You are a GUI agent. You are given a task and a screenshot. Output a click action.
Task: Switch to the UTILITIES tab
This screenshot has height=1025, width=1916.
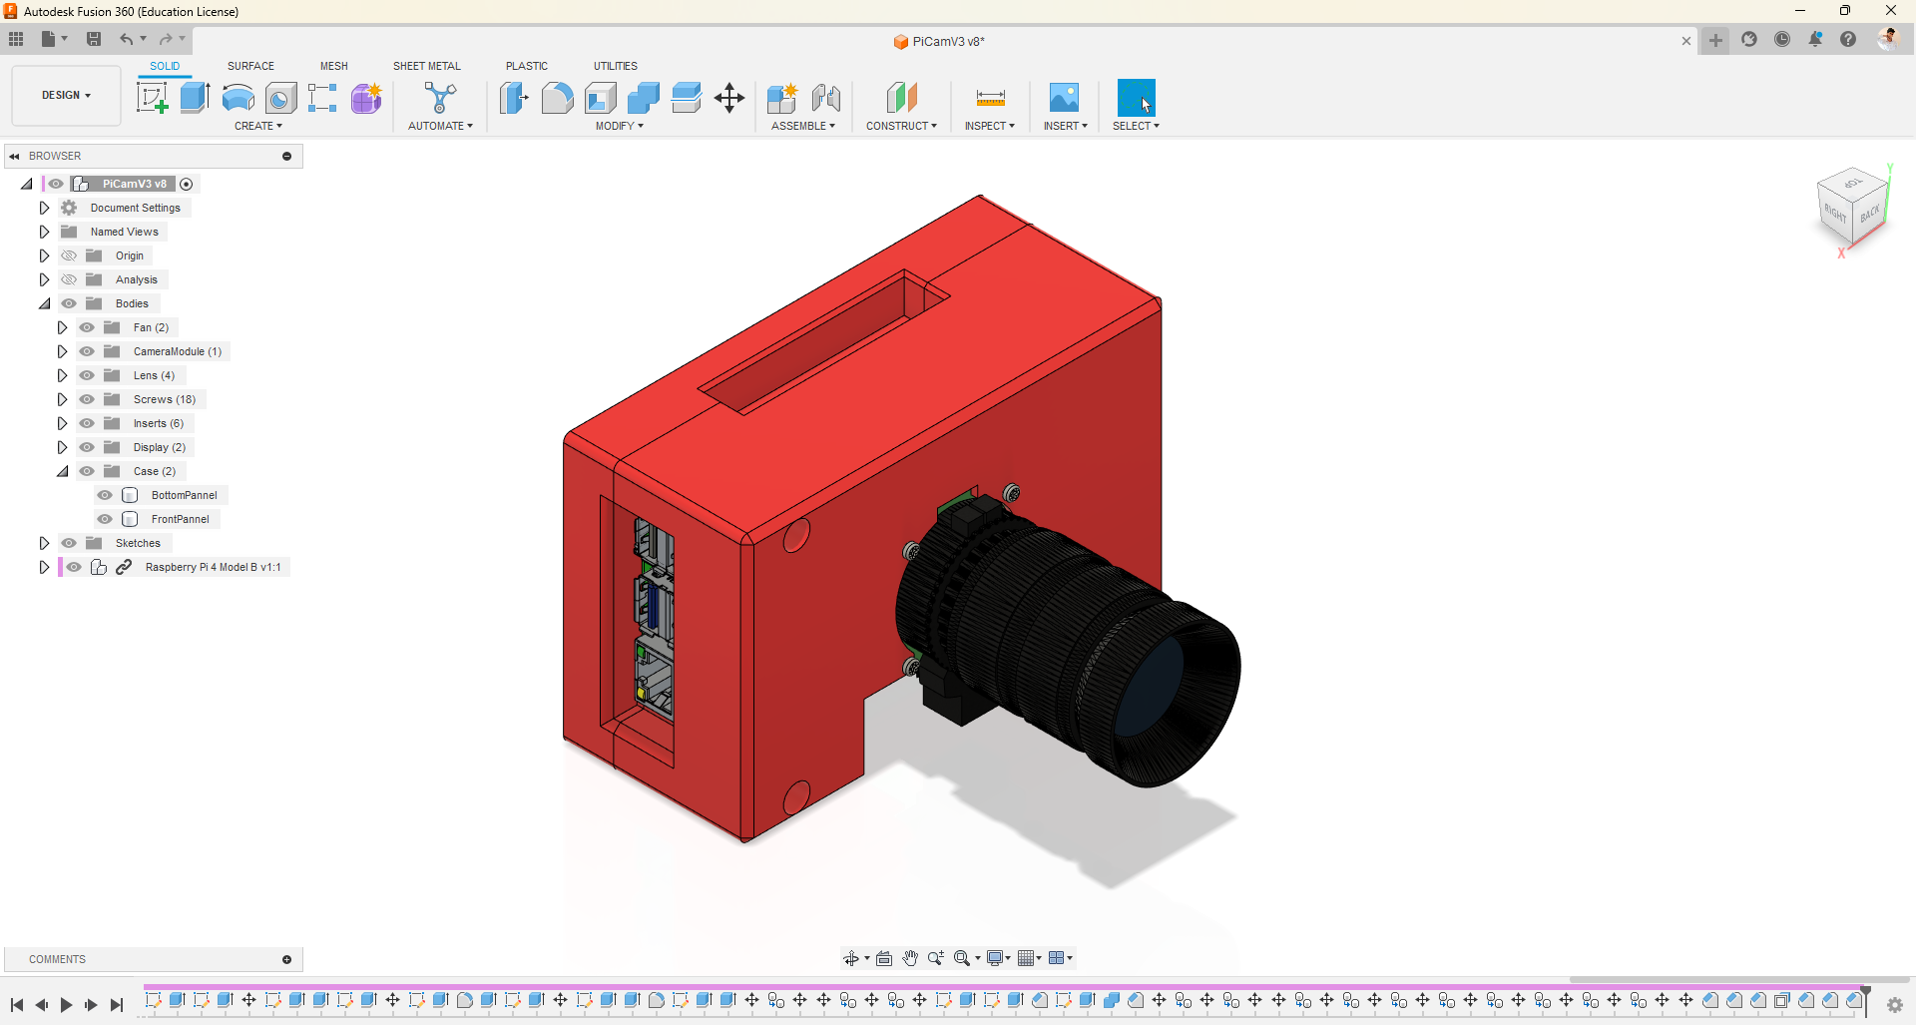point(616,66)
